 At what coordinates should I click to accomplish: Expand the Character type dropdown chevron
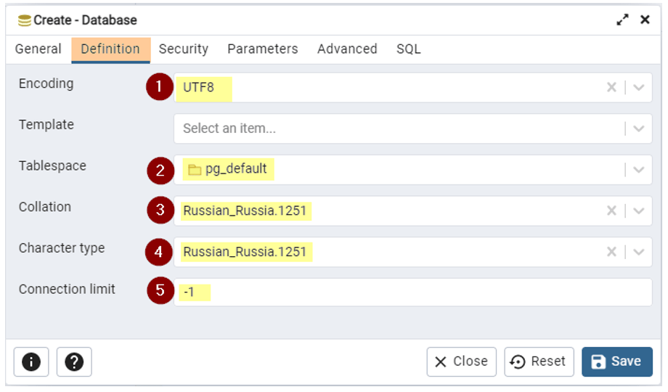click(638, 252)
